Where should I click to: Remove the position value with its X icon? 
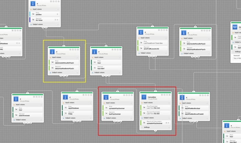click(x=57, y=14)
